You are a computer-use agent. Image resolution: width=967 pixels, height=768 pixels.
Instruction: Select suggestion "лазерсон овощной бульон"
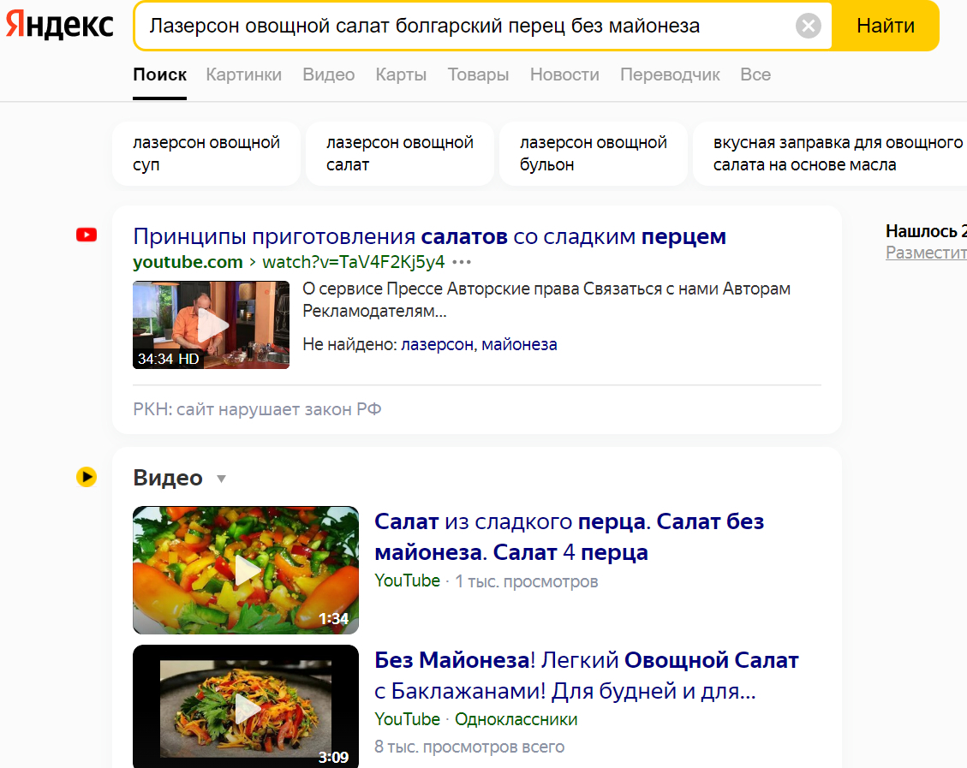[594, 153]
